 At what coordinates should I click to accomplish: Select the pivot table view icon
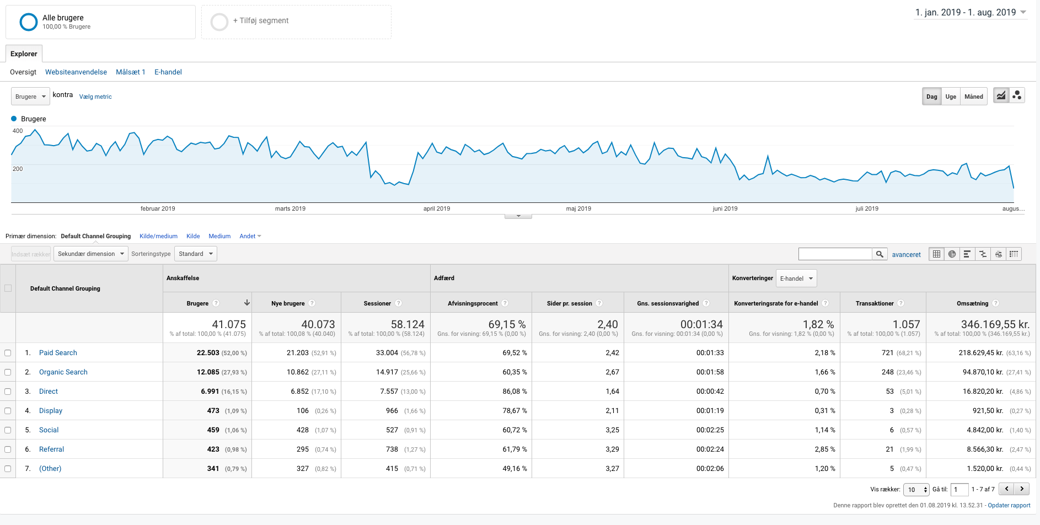[1014, 254]
